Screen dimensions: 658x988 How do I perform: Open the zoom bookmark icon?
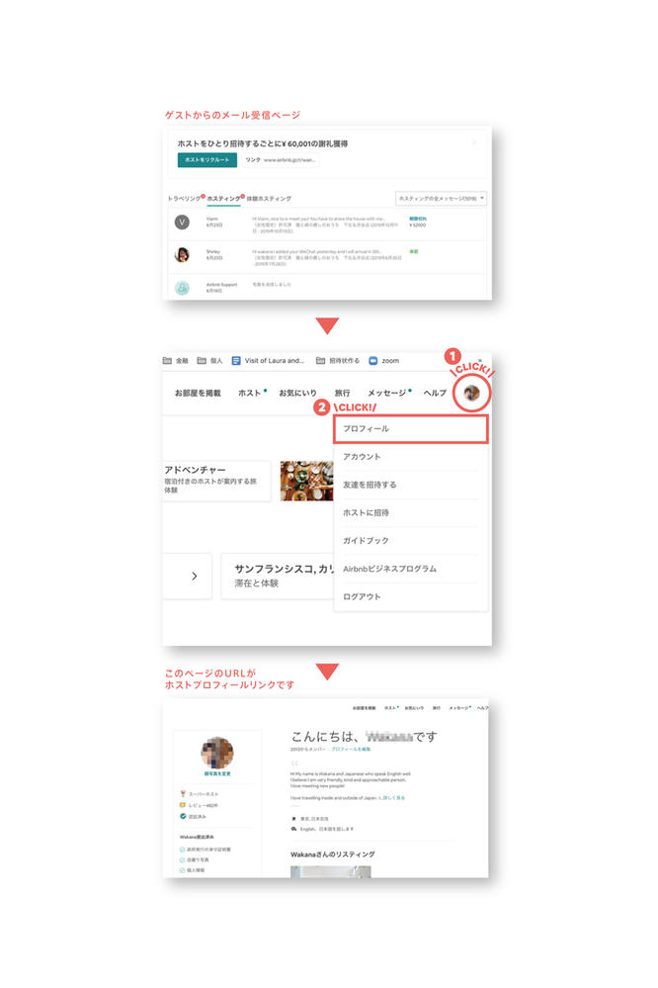[373, 361]
